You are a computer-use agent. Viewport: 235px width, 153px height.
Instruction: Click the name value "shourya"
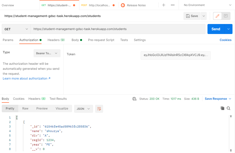53,131
